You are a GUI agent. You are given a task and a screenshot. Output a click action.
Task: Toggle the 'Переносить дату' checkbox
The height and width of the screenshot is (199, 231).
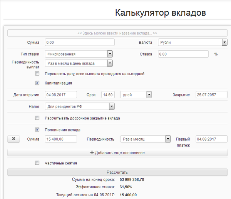37,73
